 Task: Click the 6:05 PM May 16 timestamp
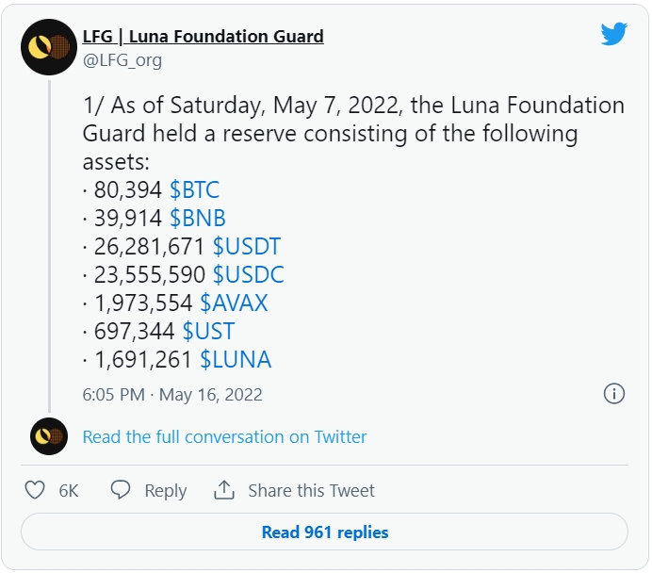172,394
